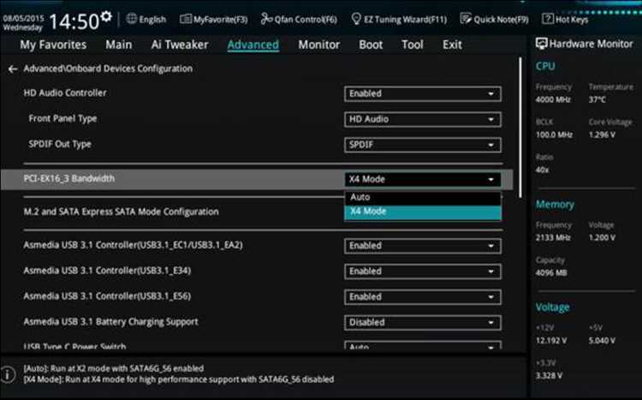The height and width of the screenshot is (400, 642).
Task: Click MyFavorite(F3) label
Action: click(x=220, y=19)
